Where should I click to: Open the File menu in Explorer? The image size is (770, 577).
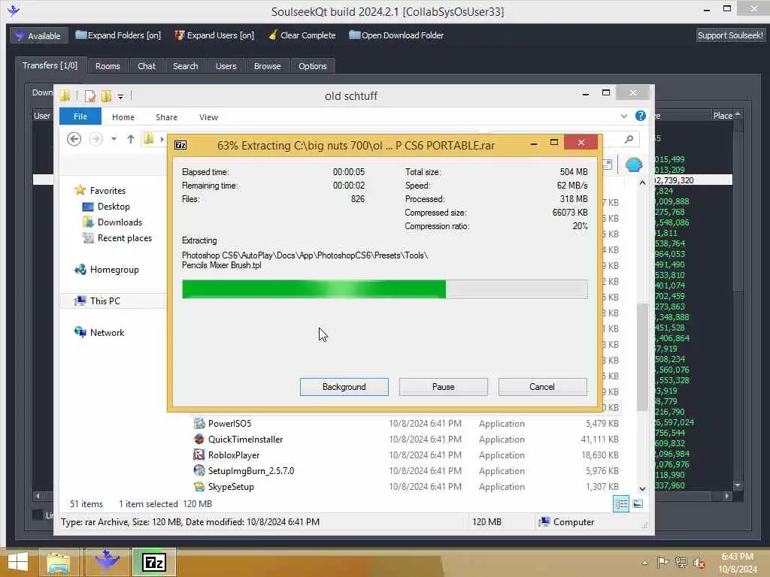(80, 116)
